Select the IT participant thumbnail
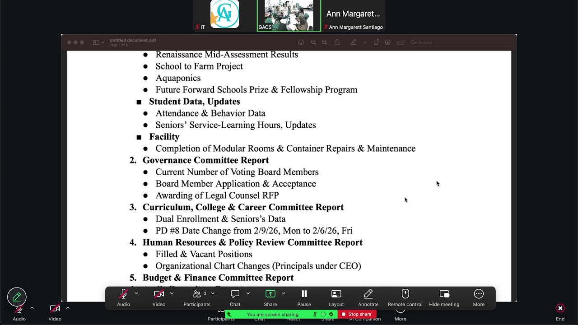This screenshot has height=325, width=578. coord(225,16)
